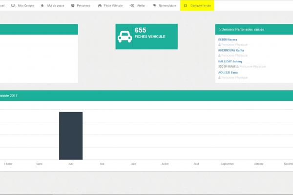Select the dark Avril bar in the chart

coord(71,136)
